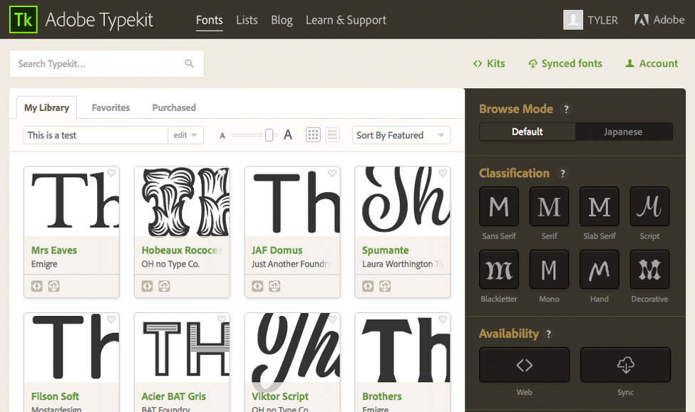Open JAF Domus font link

[x=277, y=250]
